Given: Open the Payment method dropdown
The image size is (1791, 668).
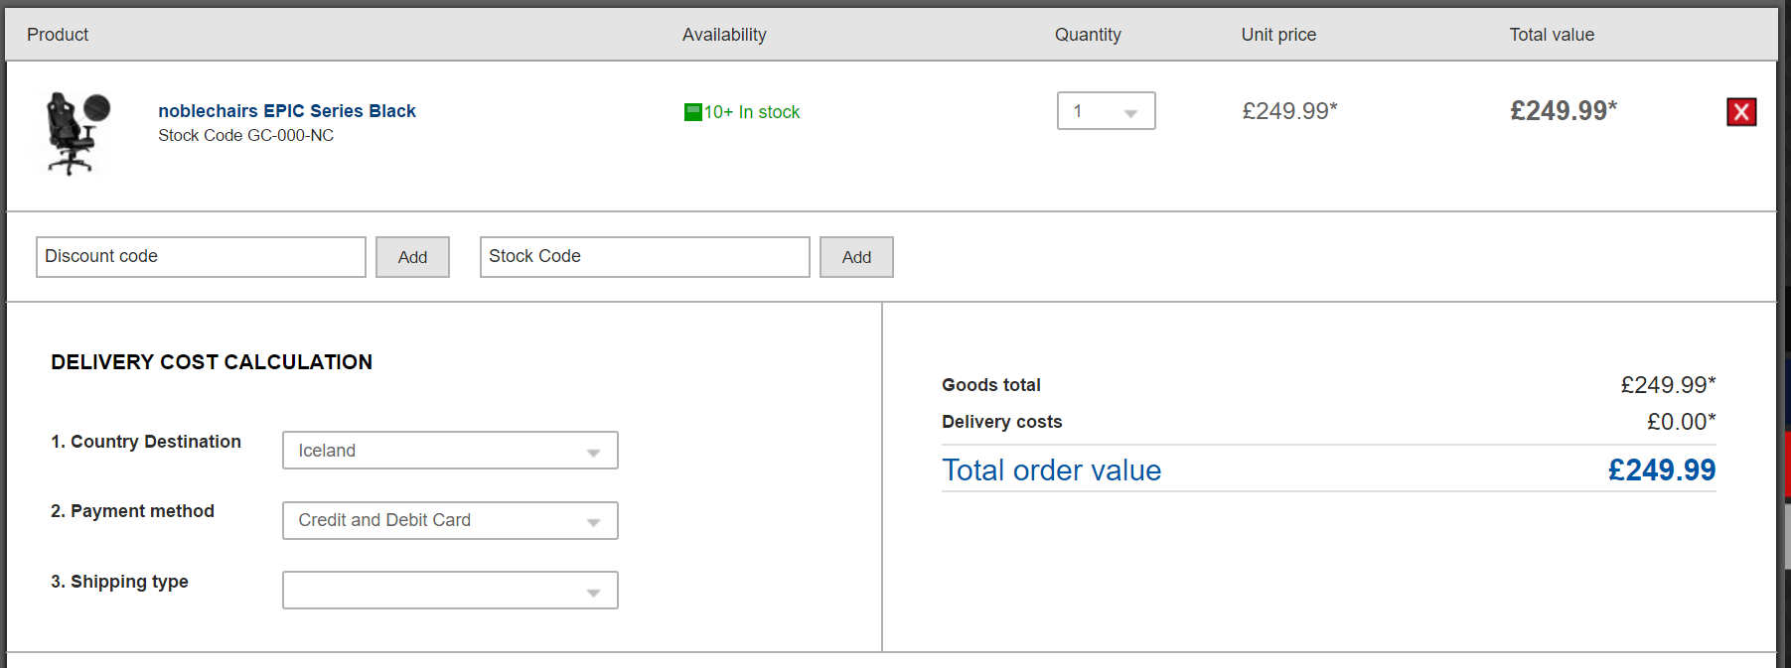Looking at the screenshot, I should click(450, 520).
